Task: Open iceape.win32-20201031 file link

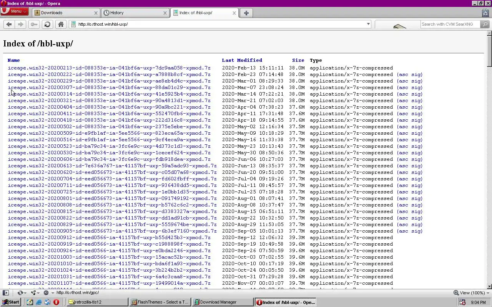Action: point(109,277)
